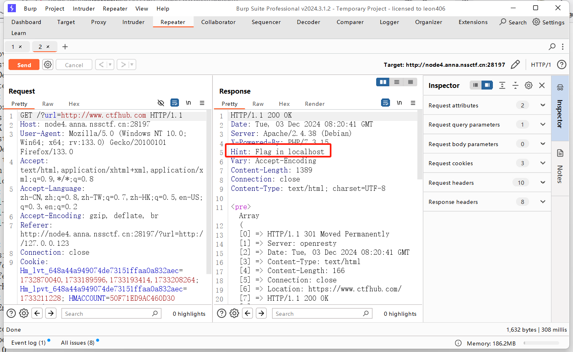Search Repeater tabs with magnifier icon
Image resolution: width=573 pixels, height=352 pixels.
point(552,47)
